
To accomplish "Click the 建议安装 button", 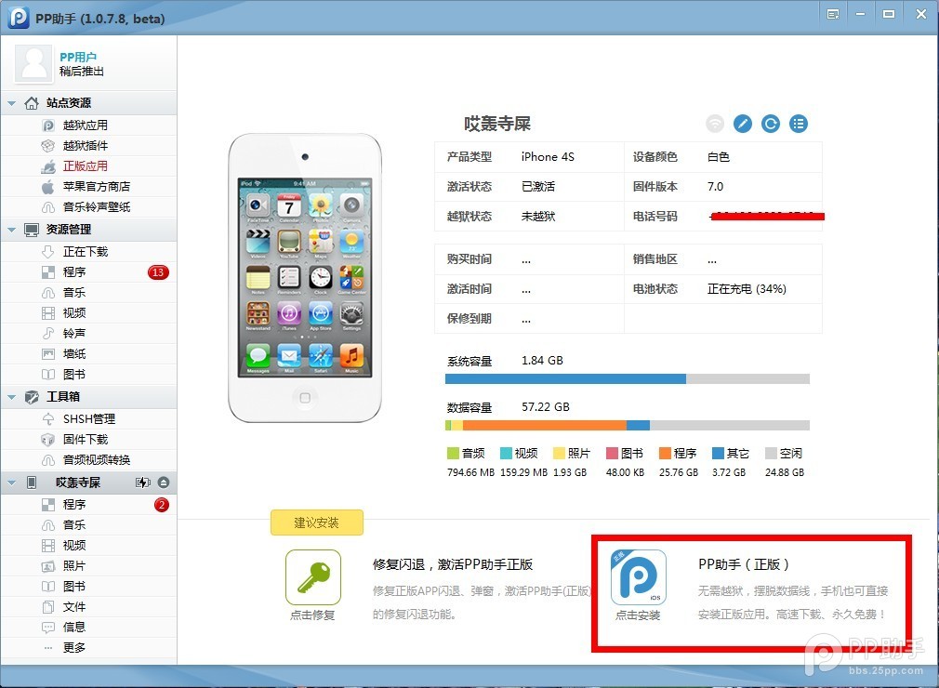I will pos(317,523).
